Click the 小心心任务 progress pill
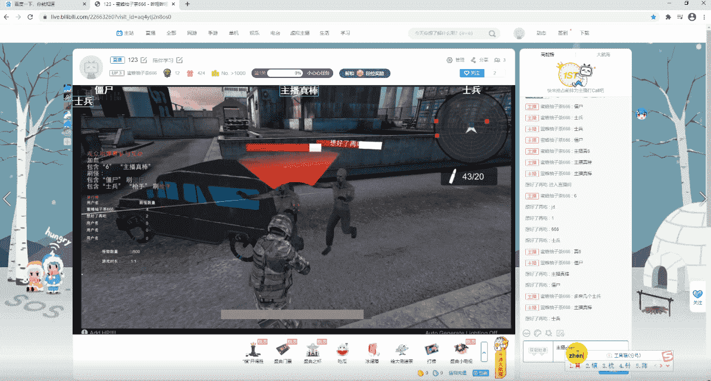711x381 pixels. click(x=293, y=73)
